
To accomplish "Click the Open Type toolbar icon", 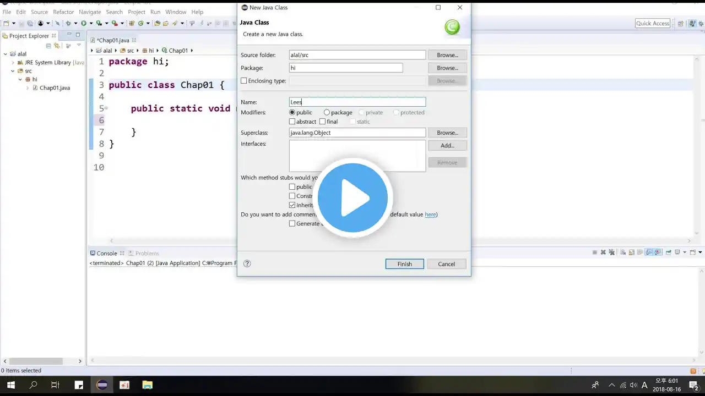I will 157,24.
